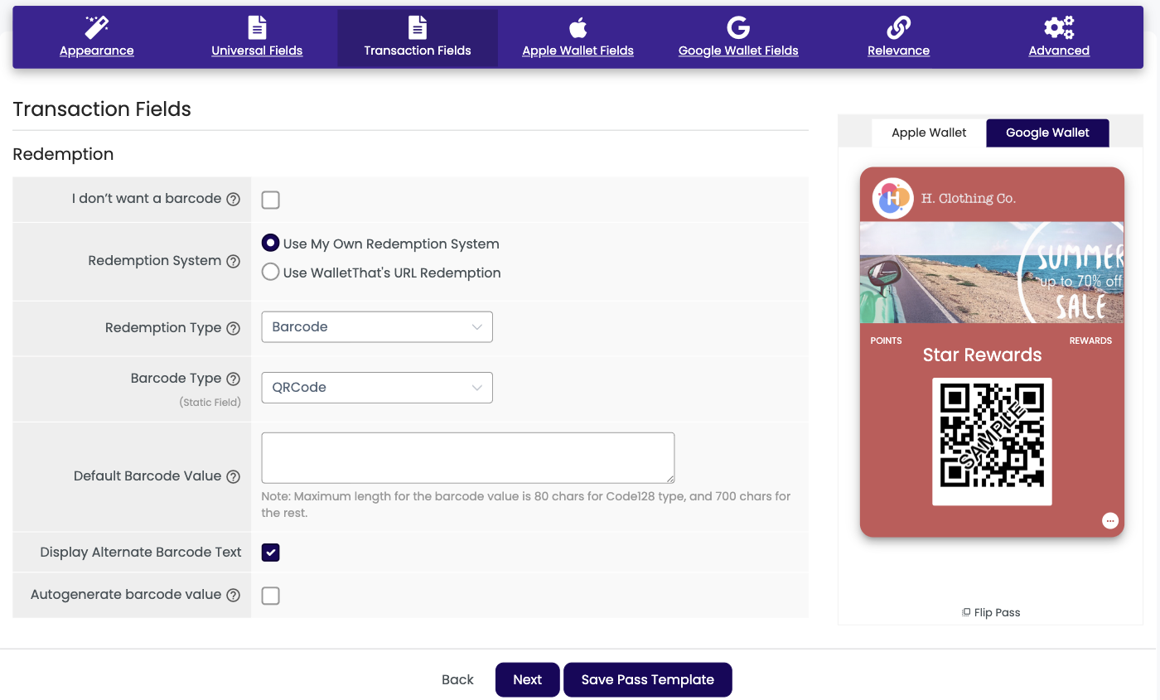Image resolution: width=1160 pixels, height=700 pixels.
Task: Check the I don't want a barcode box
Action: pyautogui.click(x=270, y=200)
